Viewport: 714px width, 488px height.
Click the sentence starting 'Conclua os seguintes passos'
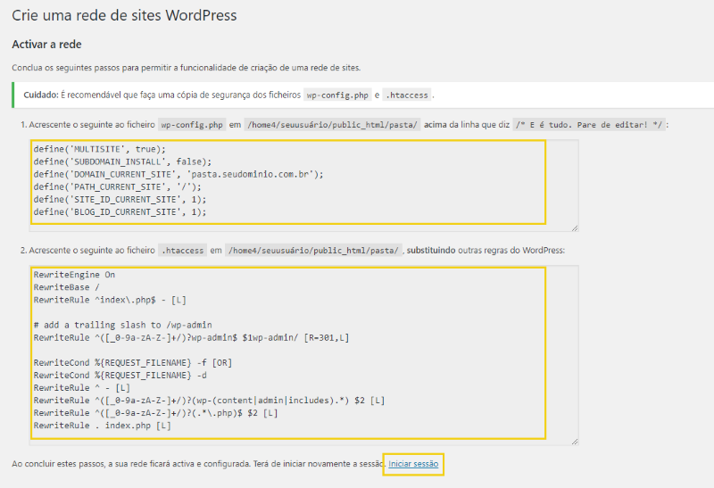(x=187, y=68)
